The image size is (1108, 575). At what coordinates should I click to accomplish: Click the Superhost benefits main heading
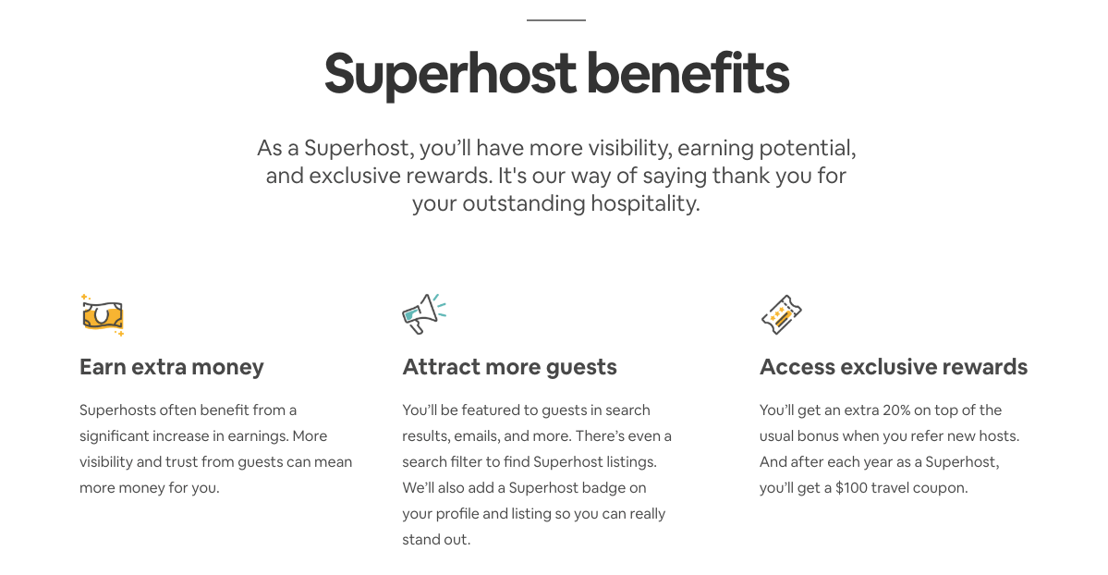pos(556,74)
